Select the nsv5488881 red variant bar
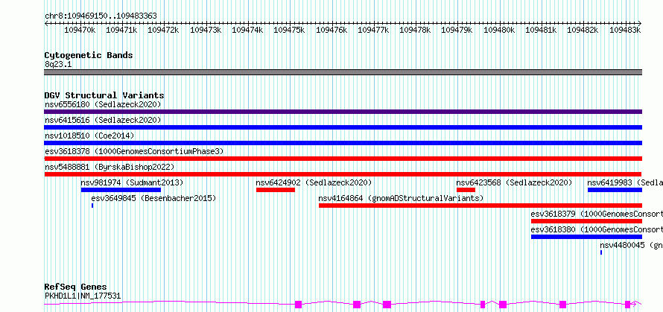Image resolution: width=663 pixels, height=312 pixels. [343, 174]
